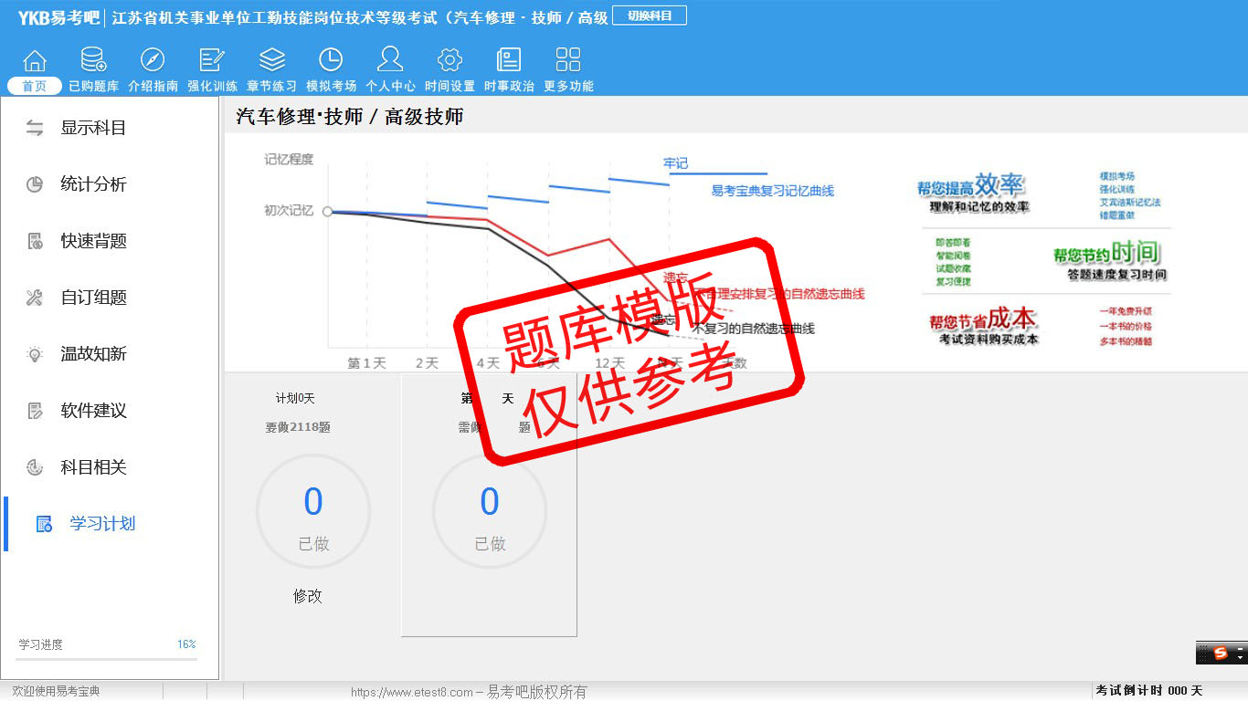Click the 自订组题 tools icon

pyautogui.click(x=35, y=298)
